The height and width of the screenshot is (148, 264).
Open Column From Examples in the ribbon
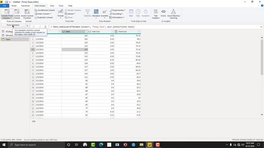[x=7, y=14]
